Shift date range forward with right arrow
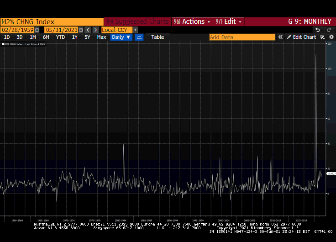The width and height of the screenshot is (336, 242). 95,30
